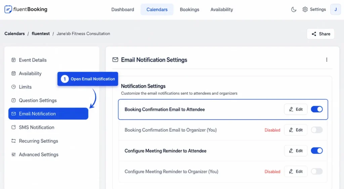Viewport: 344px width, 189px height.
Task: Click the share icon in Share button
Action: pos(314,34)
